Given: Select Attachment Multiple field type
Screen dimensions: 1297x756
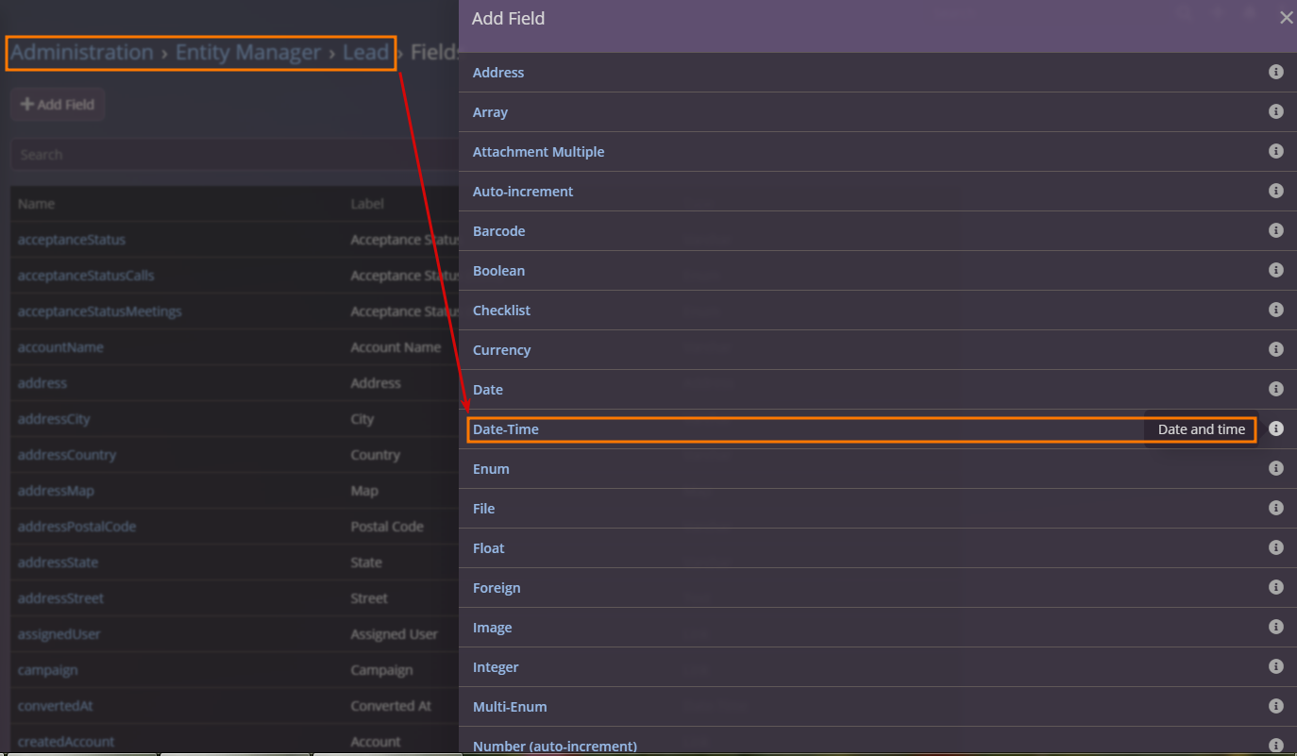Looking at the screenshot, I should point(538,152).
